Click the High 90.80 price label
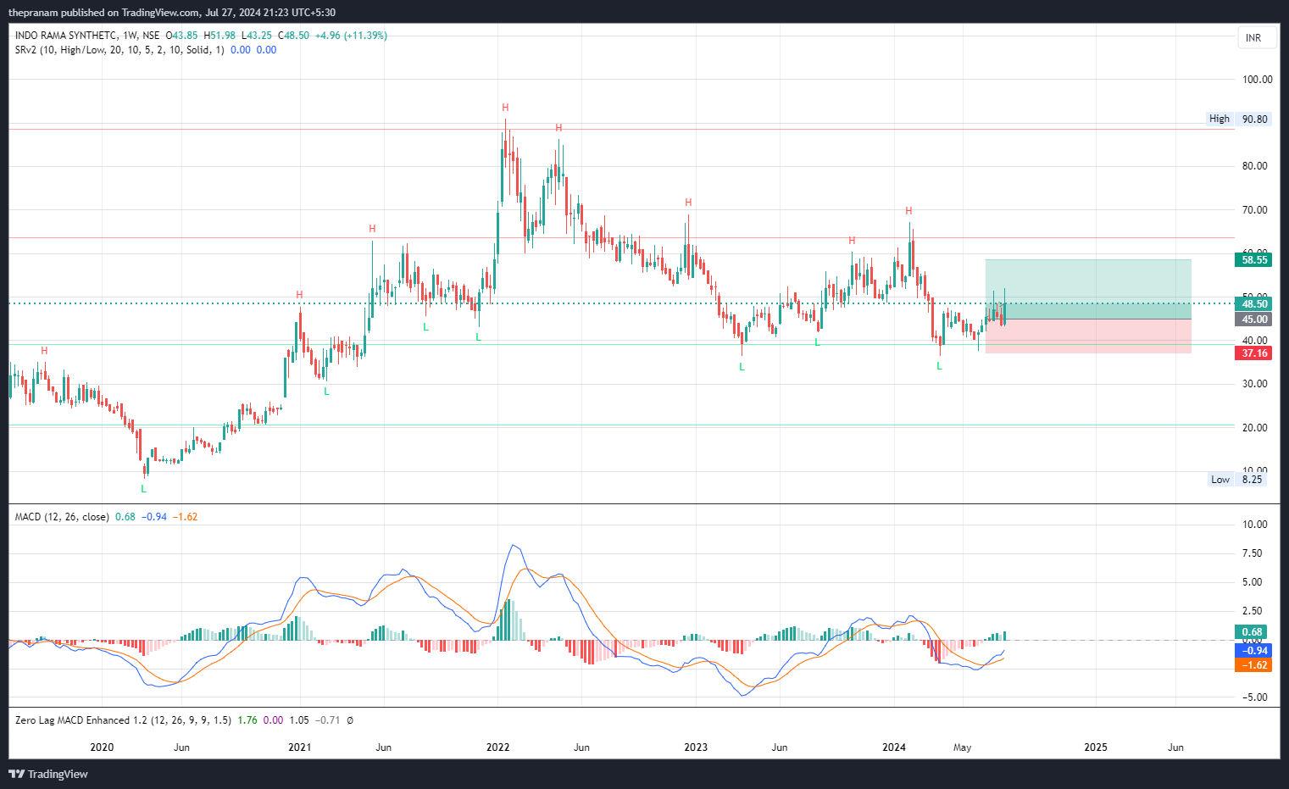 (1239, 119)
